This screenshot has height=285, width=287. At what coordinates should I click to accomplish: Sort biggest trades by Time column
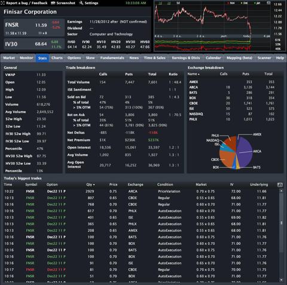click(x=8, y=185)
